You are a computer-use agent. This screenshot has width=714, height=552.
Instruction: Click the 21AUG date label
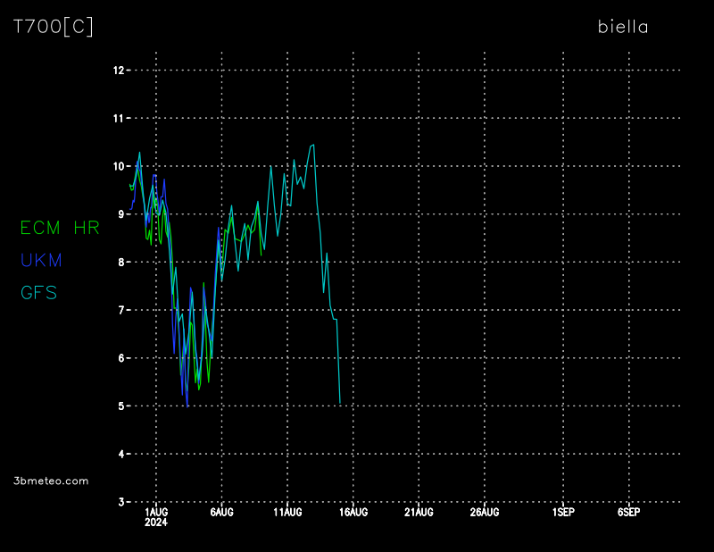[419, 513]
